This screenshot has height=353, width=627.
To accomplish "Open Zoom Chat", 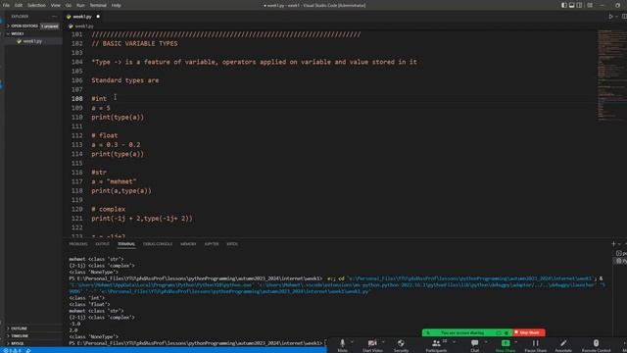I will tap(474, 345).
